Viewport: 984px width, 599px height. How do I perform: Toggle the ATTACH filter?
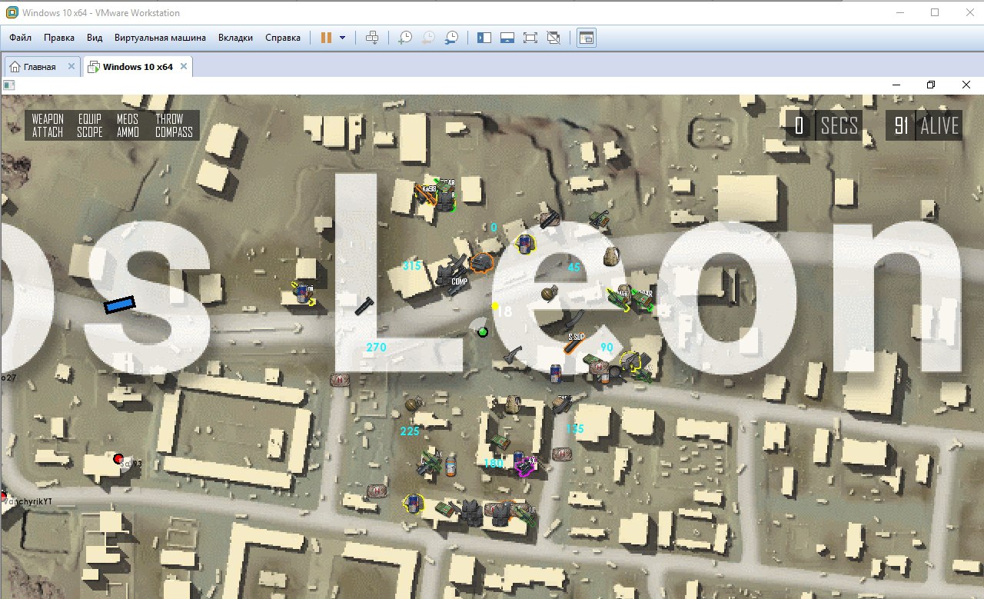point(48,132)
